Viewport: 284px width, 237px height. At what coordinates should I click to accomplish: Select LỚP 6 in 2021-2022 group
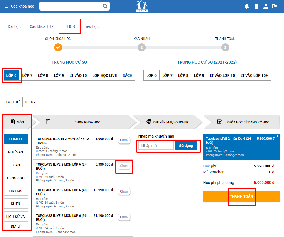(151, 75)
